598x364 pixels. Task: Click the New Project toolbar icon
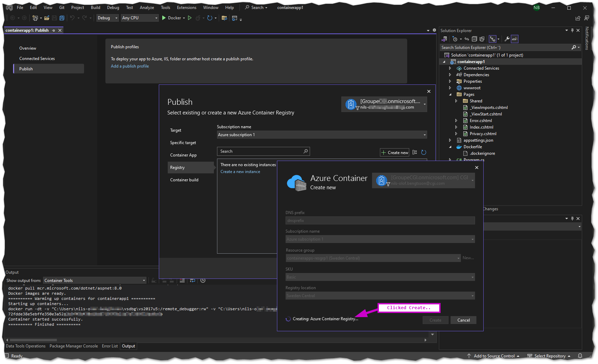[35, 18]
